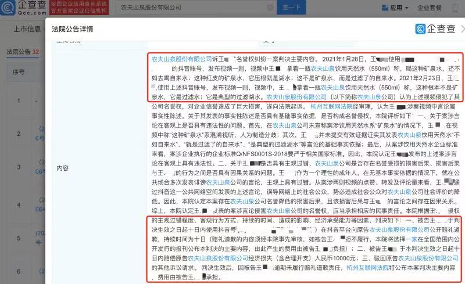
Task: Open 企业套餐 in the top bar
Action: 430,8
